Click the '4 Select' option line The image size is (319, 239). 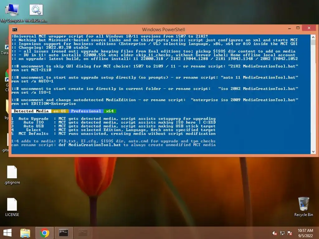pyautogui.click(x=113, y=130)
